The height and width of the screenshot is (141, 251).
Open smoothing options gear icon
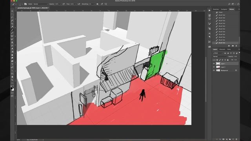tap(97, 4)
